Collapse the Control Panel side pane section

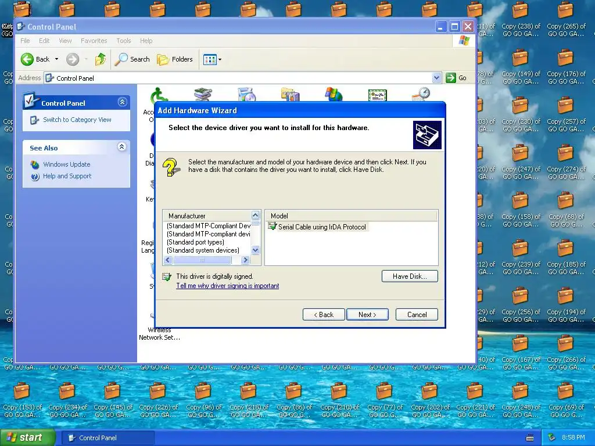[x=122, y=102]
